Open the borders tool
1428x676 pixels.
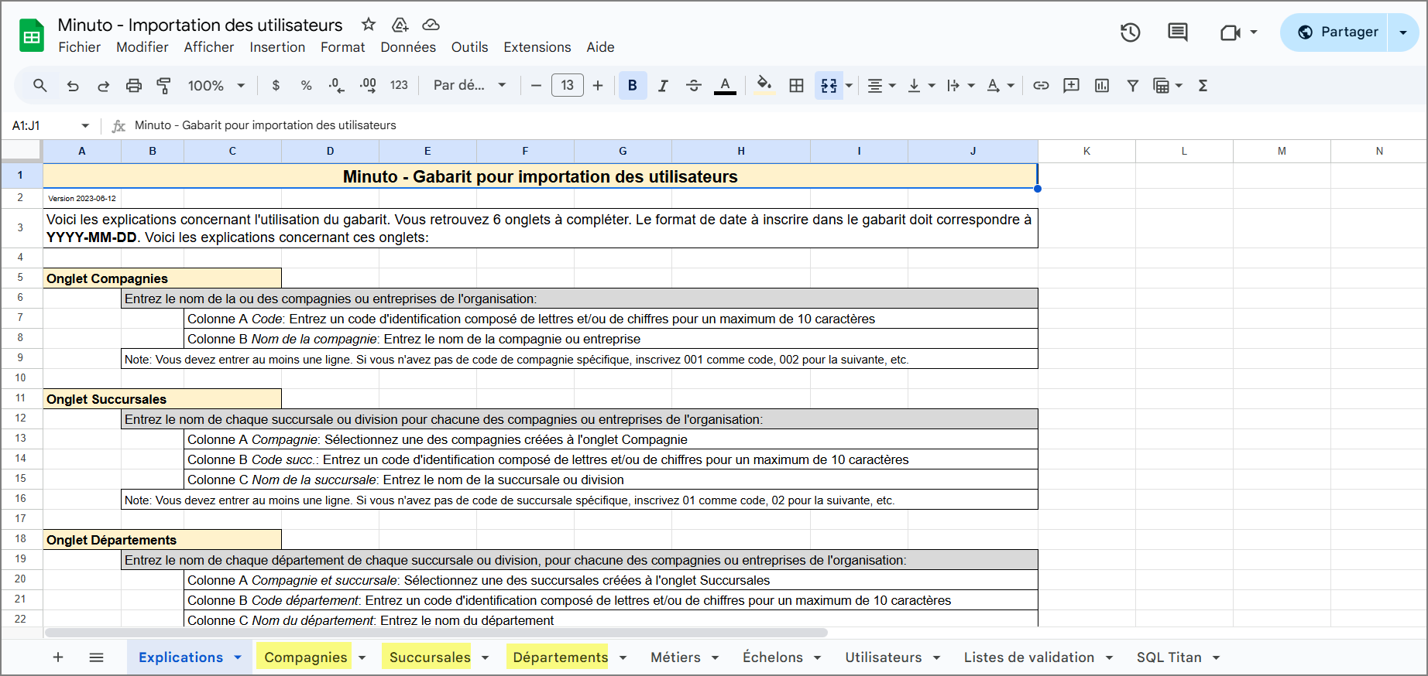796,86
